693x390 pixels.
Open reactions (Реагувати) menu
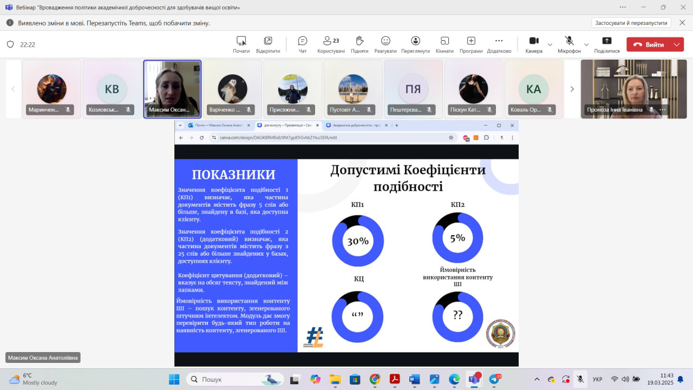coord(385,44)
